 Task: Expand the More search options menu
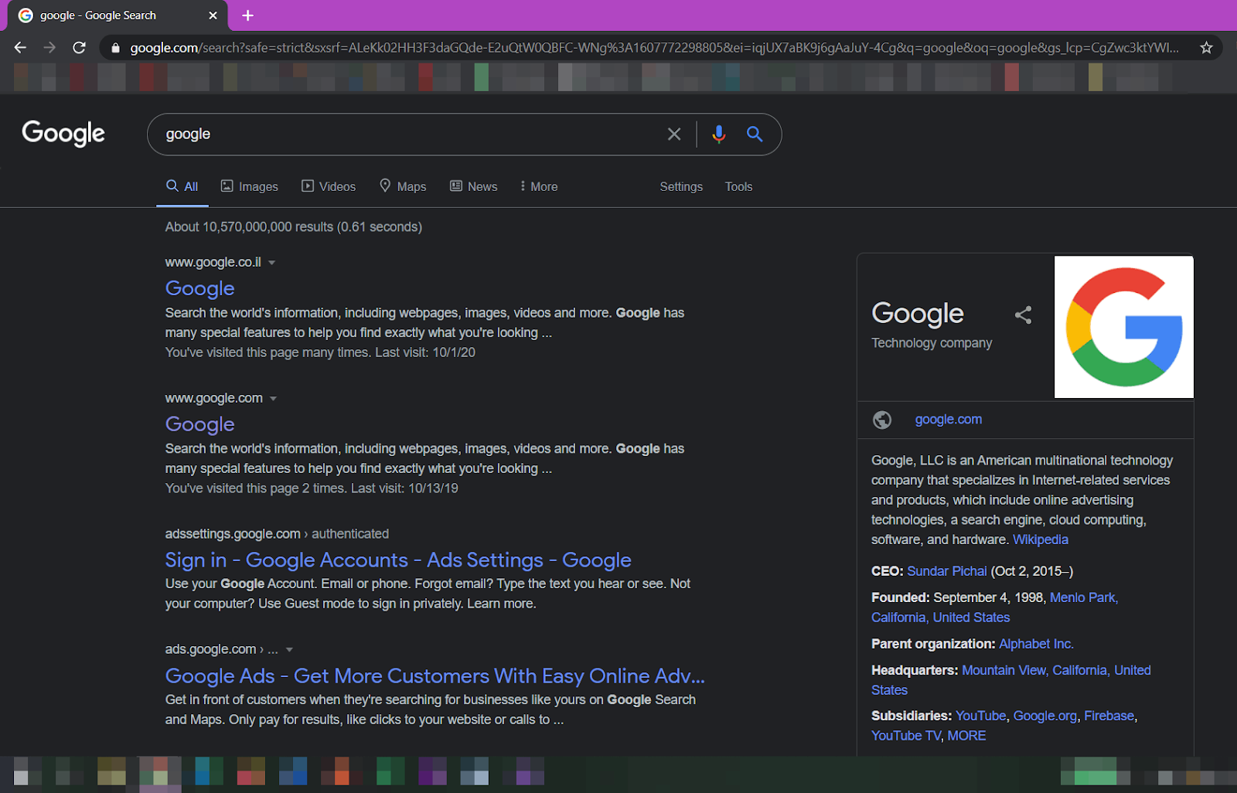[538, 186]
